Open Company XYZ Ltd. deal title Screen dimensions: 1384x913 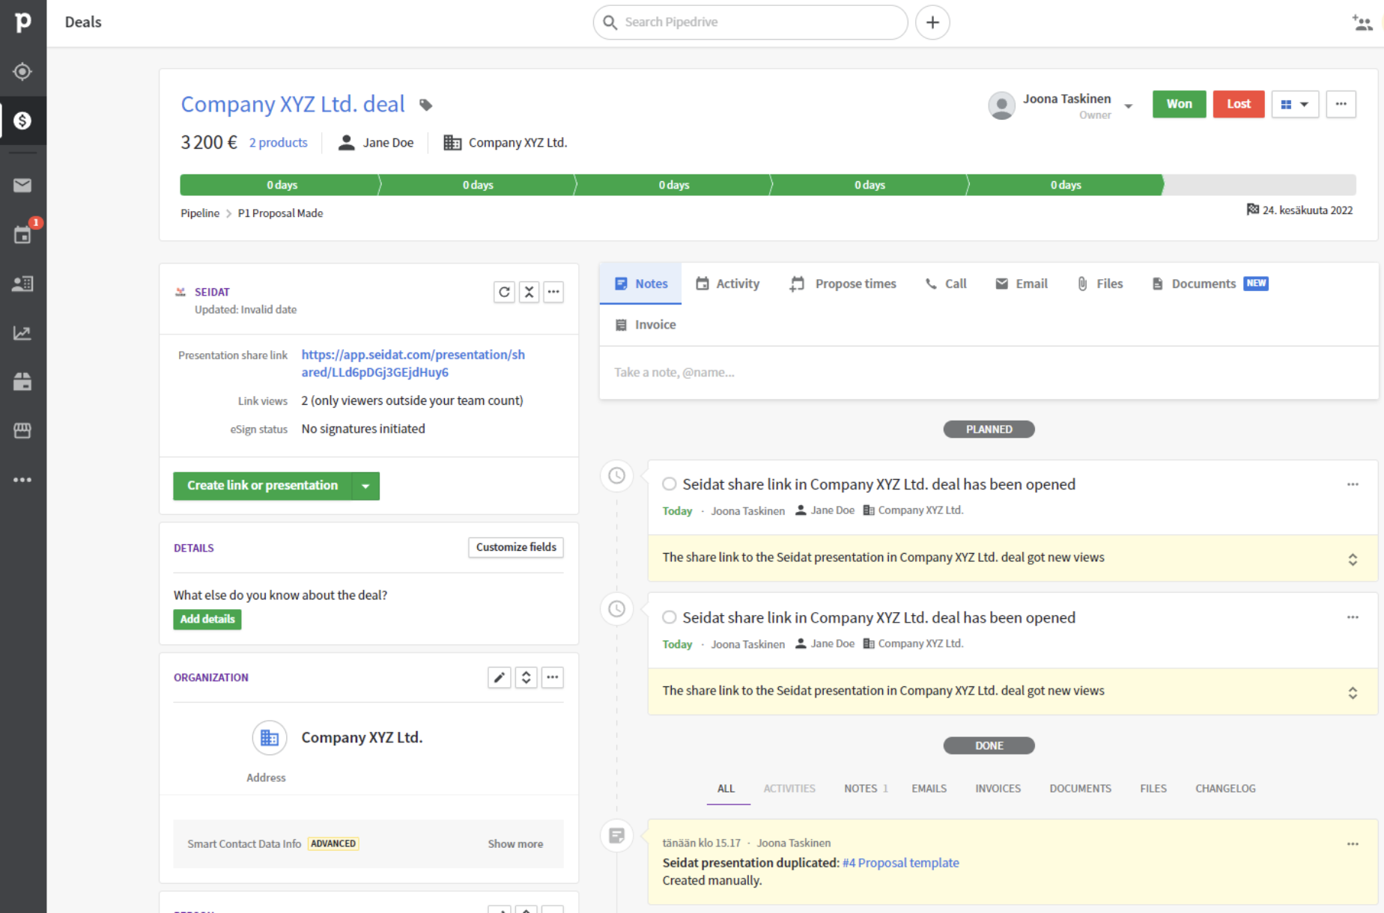pyautogui.click(x=293, y=104)
